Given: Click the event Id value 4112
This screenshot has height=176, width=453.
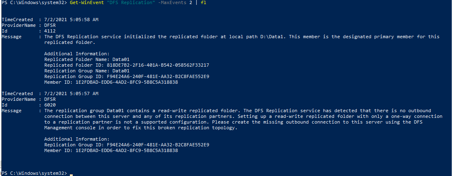Looking at the screenshot, I should (50, 31).
